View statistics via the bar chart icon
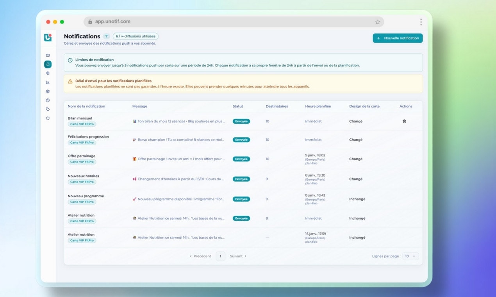The image size is (496, 297). [48, 82]
